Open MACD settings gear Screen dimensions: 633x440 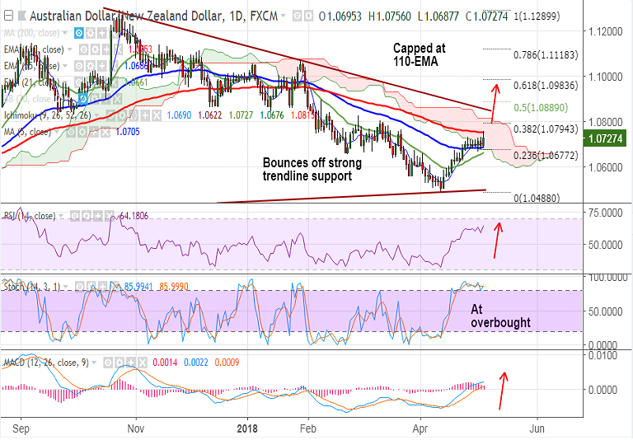[119, 363]
